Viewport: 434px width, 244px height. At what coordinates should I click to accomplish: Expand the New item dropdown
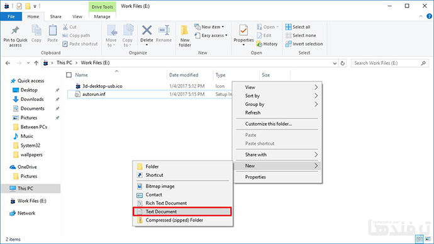[223, 27]
